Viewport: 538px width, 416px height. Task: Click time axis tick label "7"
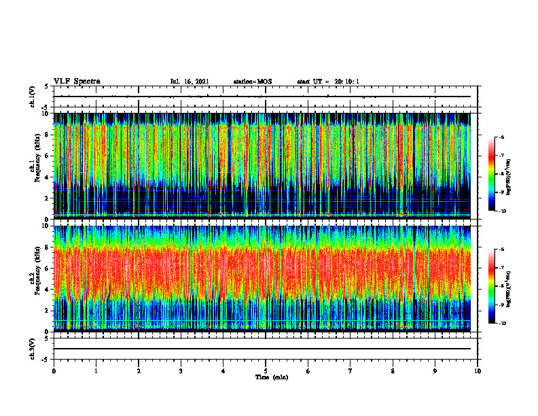point(351,371)
